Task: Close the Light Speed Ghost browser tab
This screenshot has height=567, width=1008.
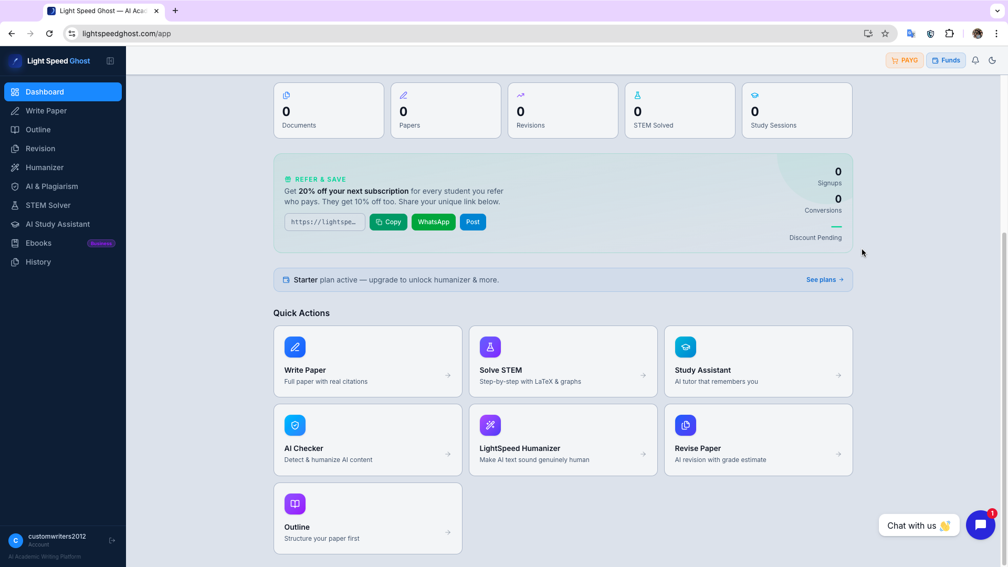Action: [156, 10]
